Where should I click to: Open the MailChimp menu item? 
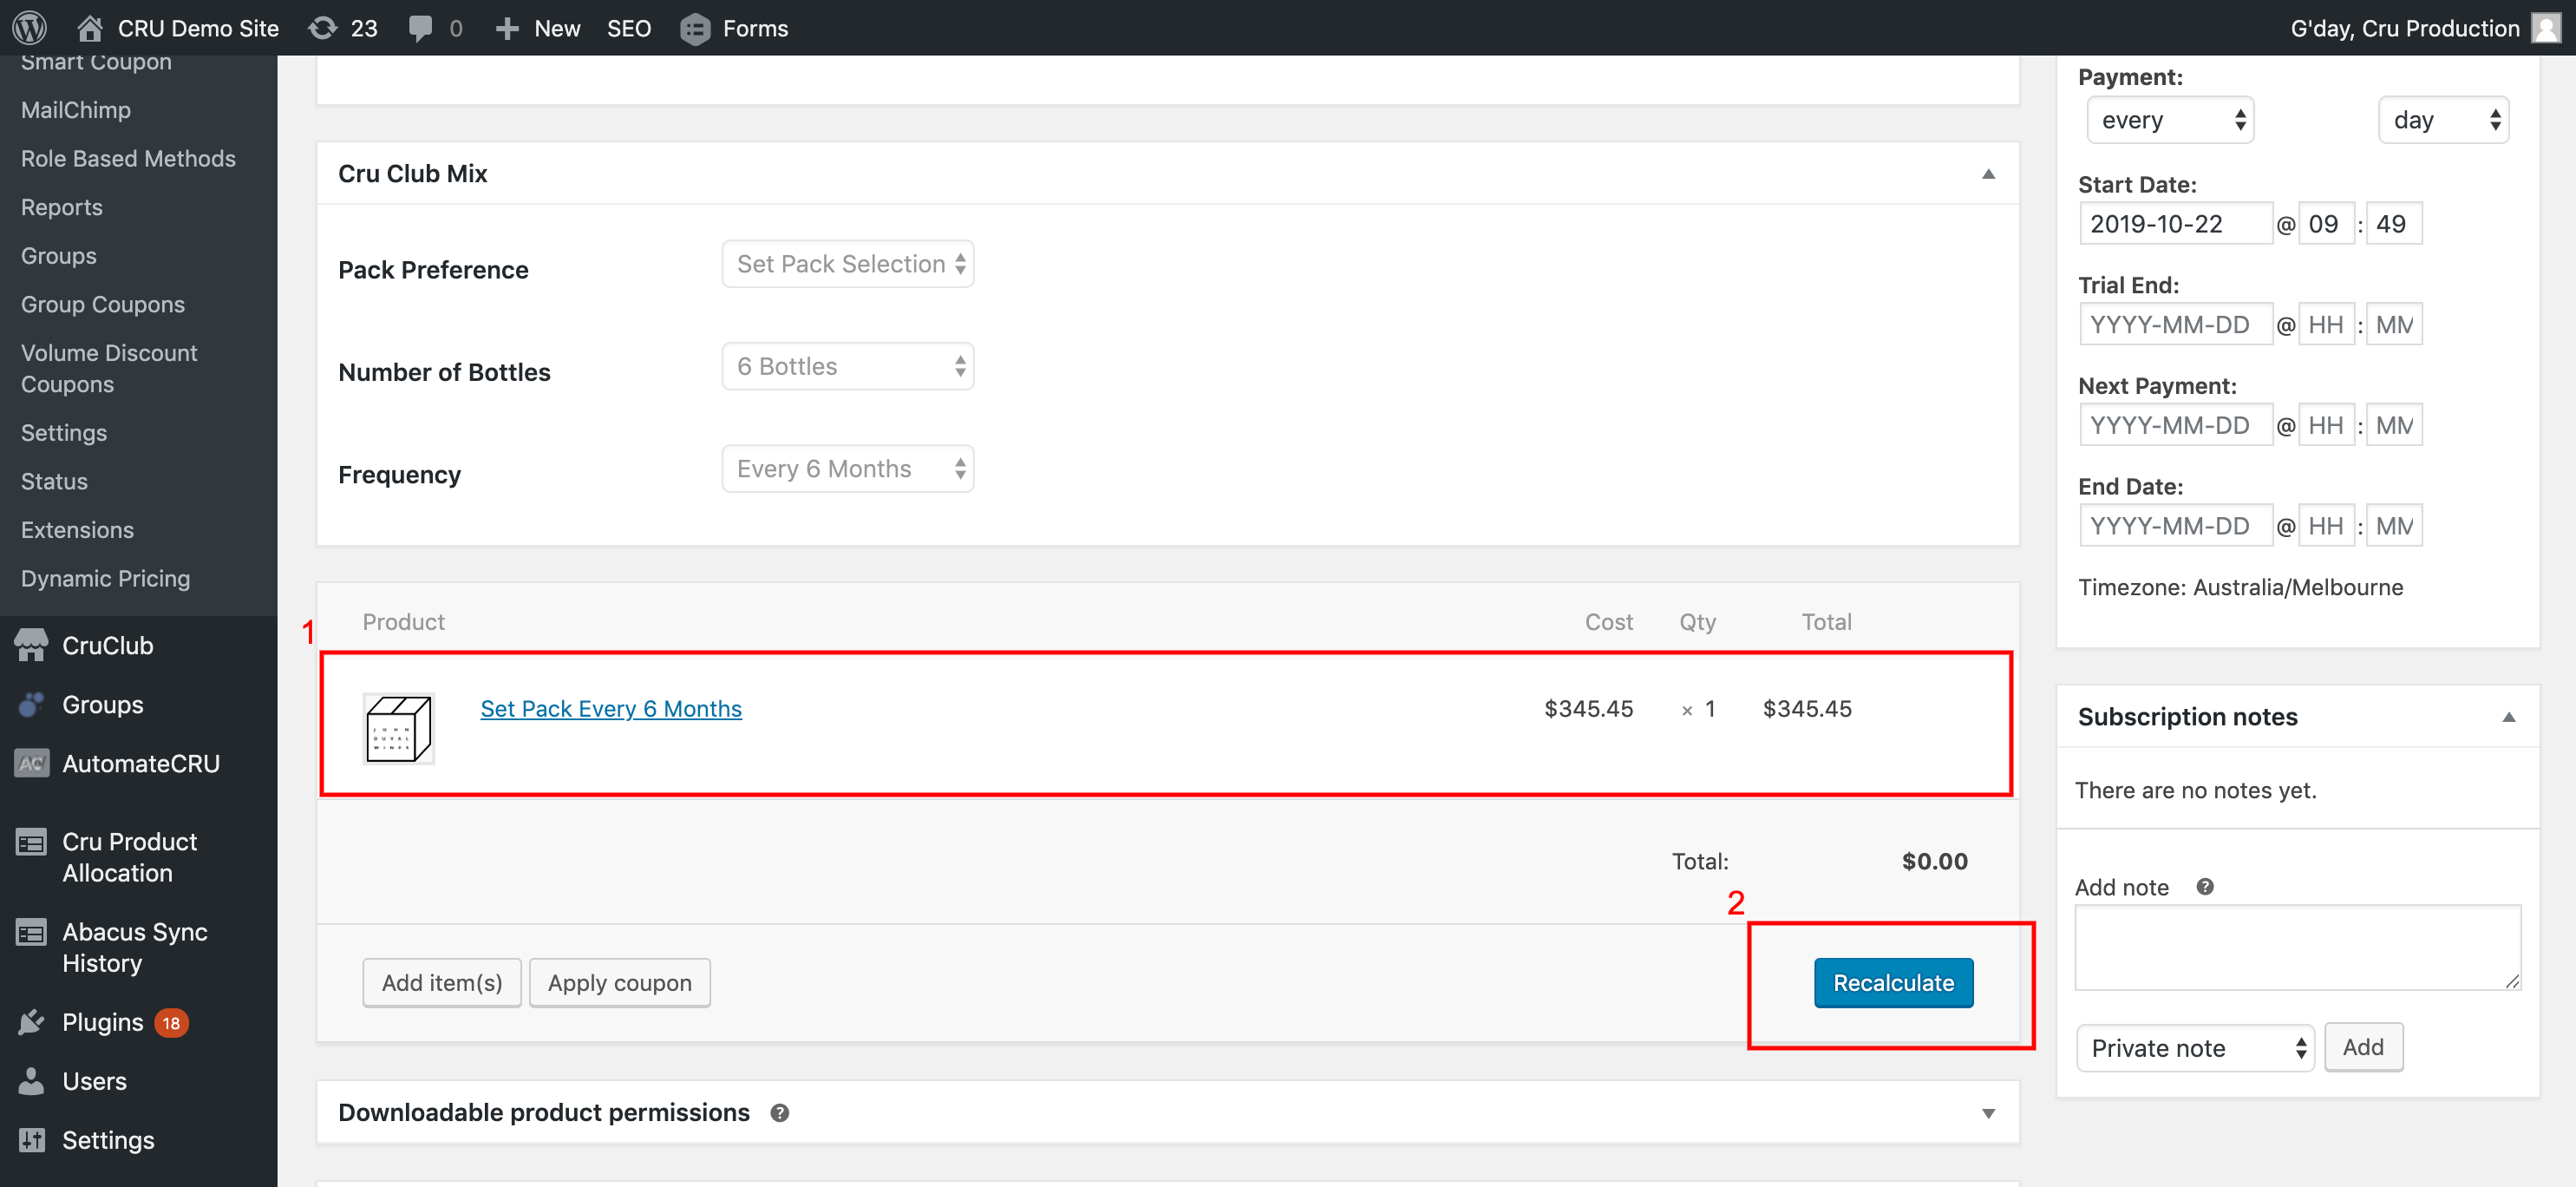(x=76, y=110)
